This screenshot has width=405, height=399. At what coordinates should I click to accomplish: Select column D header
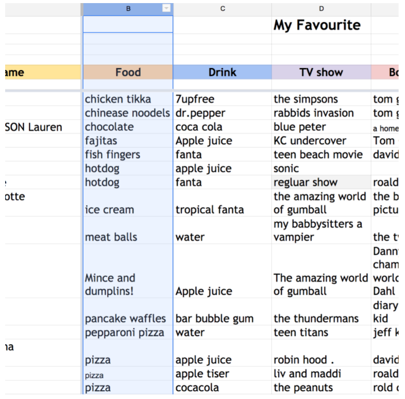point(321,9)
